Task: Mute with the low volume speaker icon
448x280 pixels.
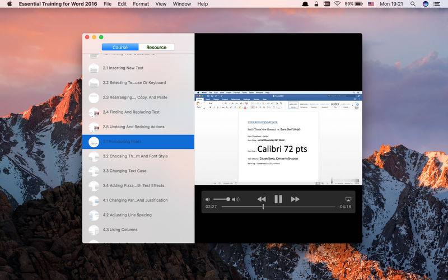Action: pos(208,199)
